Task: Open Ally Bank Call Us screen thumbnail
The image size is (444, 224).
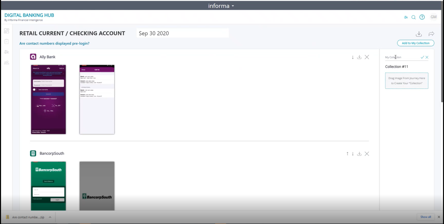Action: click(97, 99)
